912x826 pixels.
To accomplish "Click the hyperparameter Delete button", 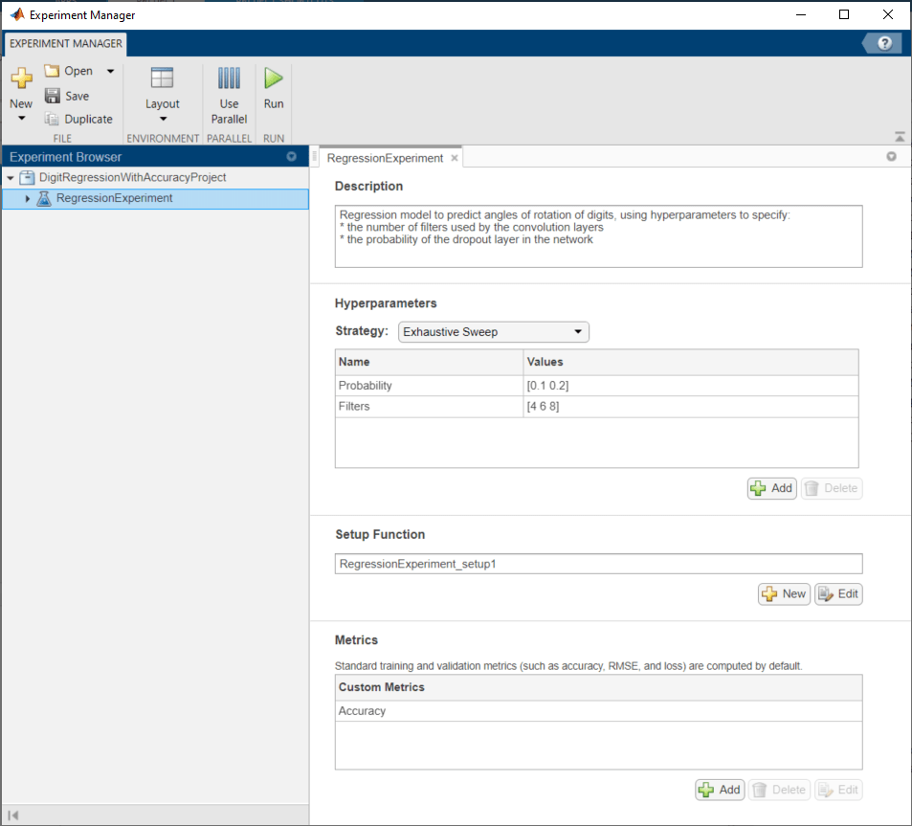I will [x=832, y=488].
